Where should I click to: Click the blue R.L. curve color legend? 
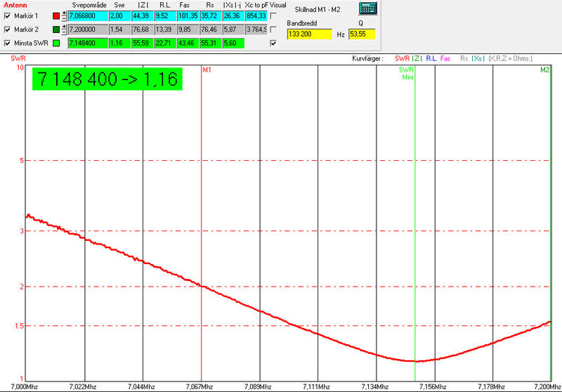431,58
